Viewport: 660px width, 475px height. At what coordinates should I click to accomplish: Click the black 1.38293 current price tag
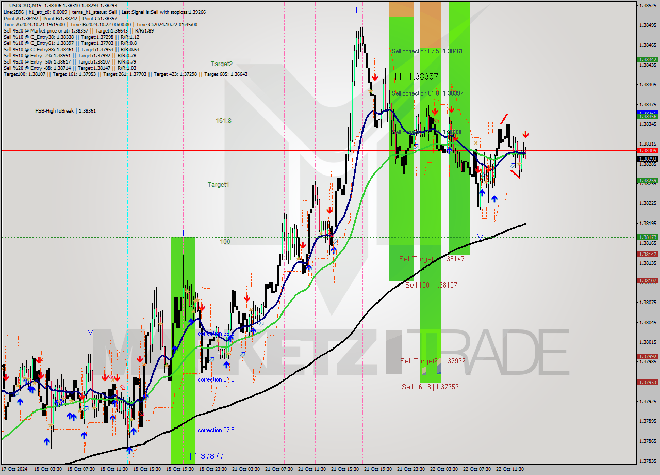647,159
